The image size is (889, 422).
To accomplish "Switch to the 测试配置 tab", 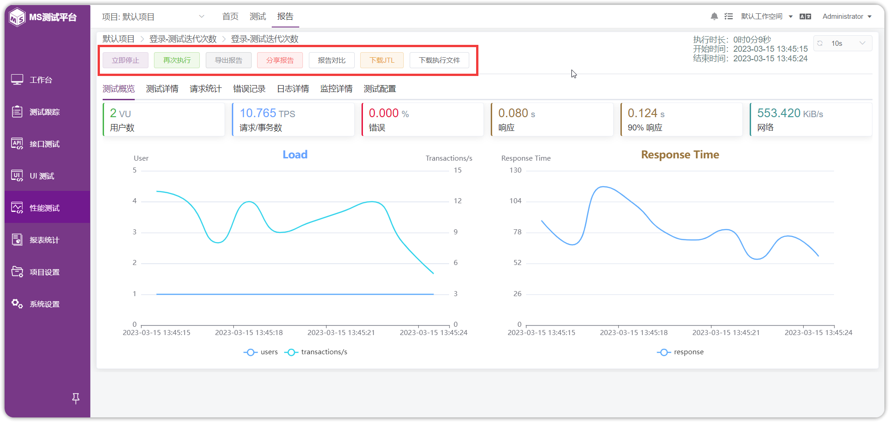I will (380, 89).
